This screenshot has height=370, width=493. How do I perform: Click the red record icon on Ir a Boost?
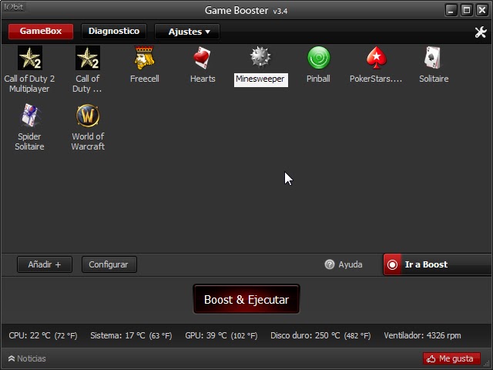point(392,264)
